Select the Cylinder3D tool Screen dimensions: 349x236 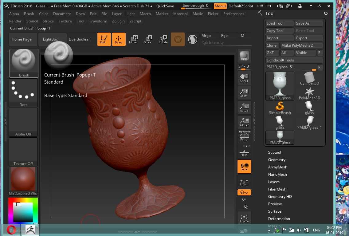pos(309,78)
